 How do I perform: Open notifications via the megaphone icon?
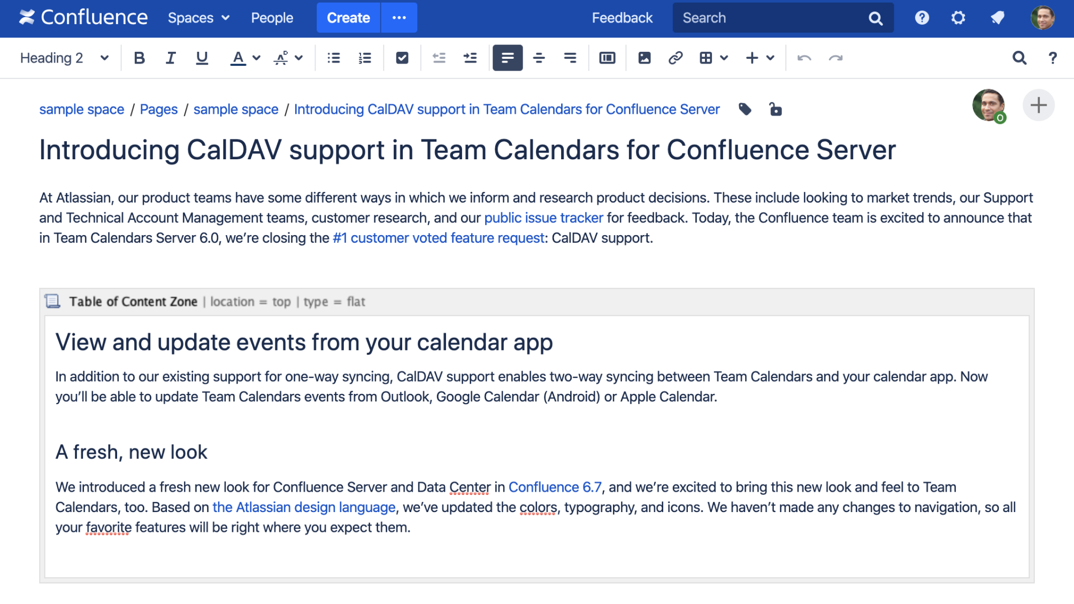click(998, 18)
